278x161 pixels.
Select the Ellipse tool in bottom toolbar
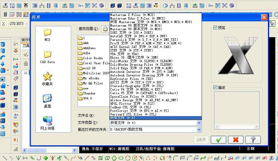(x=121, y=158)
